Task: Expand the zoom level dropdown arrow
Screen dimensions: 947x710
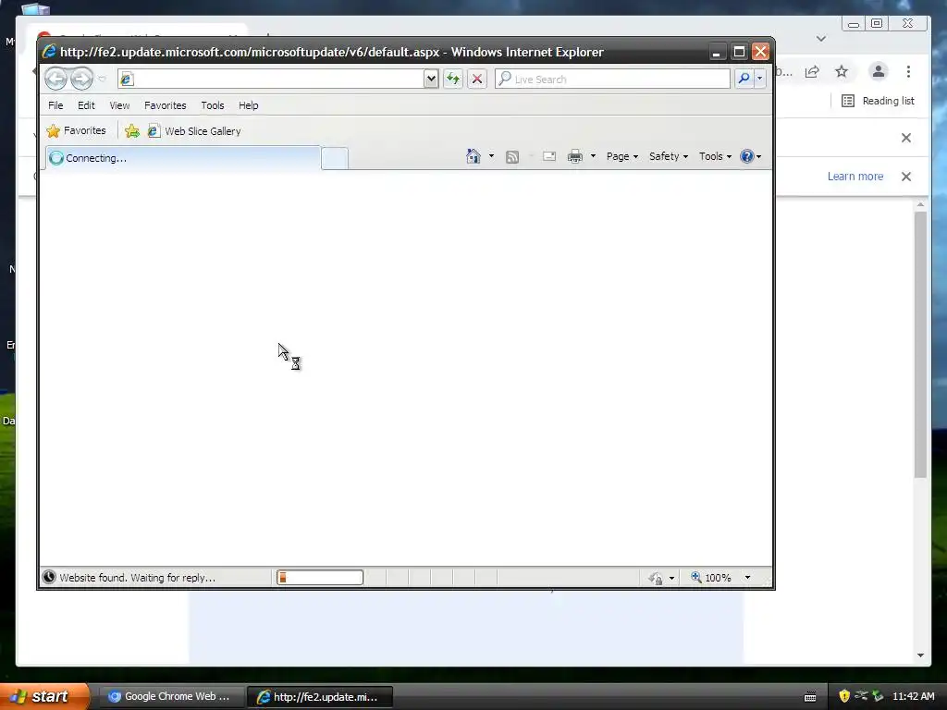Action: [x=747, y=578]
